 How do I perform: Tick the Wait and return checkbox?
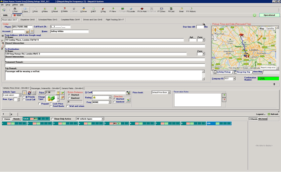coord(68,106)
